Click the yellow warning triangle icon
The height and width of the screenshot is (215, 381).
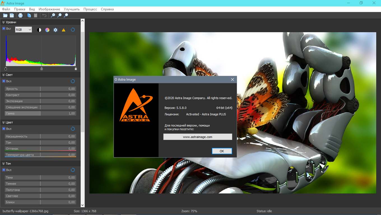tap(64, 30)
